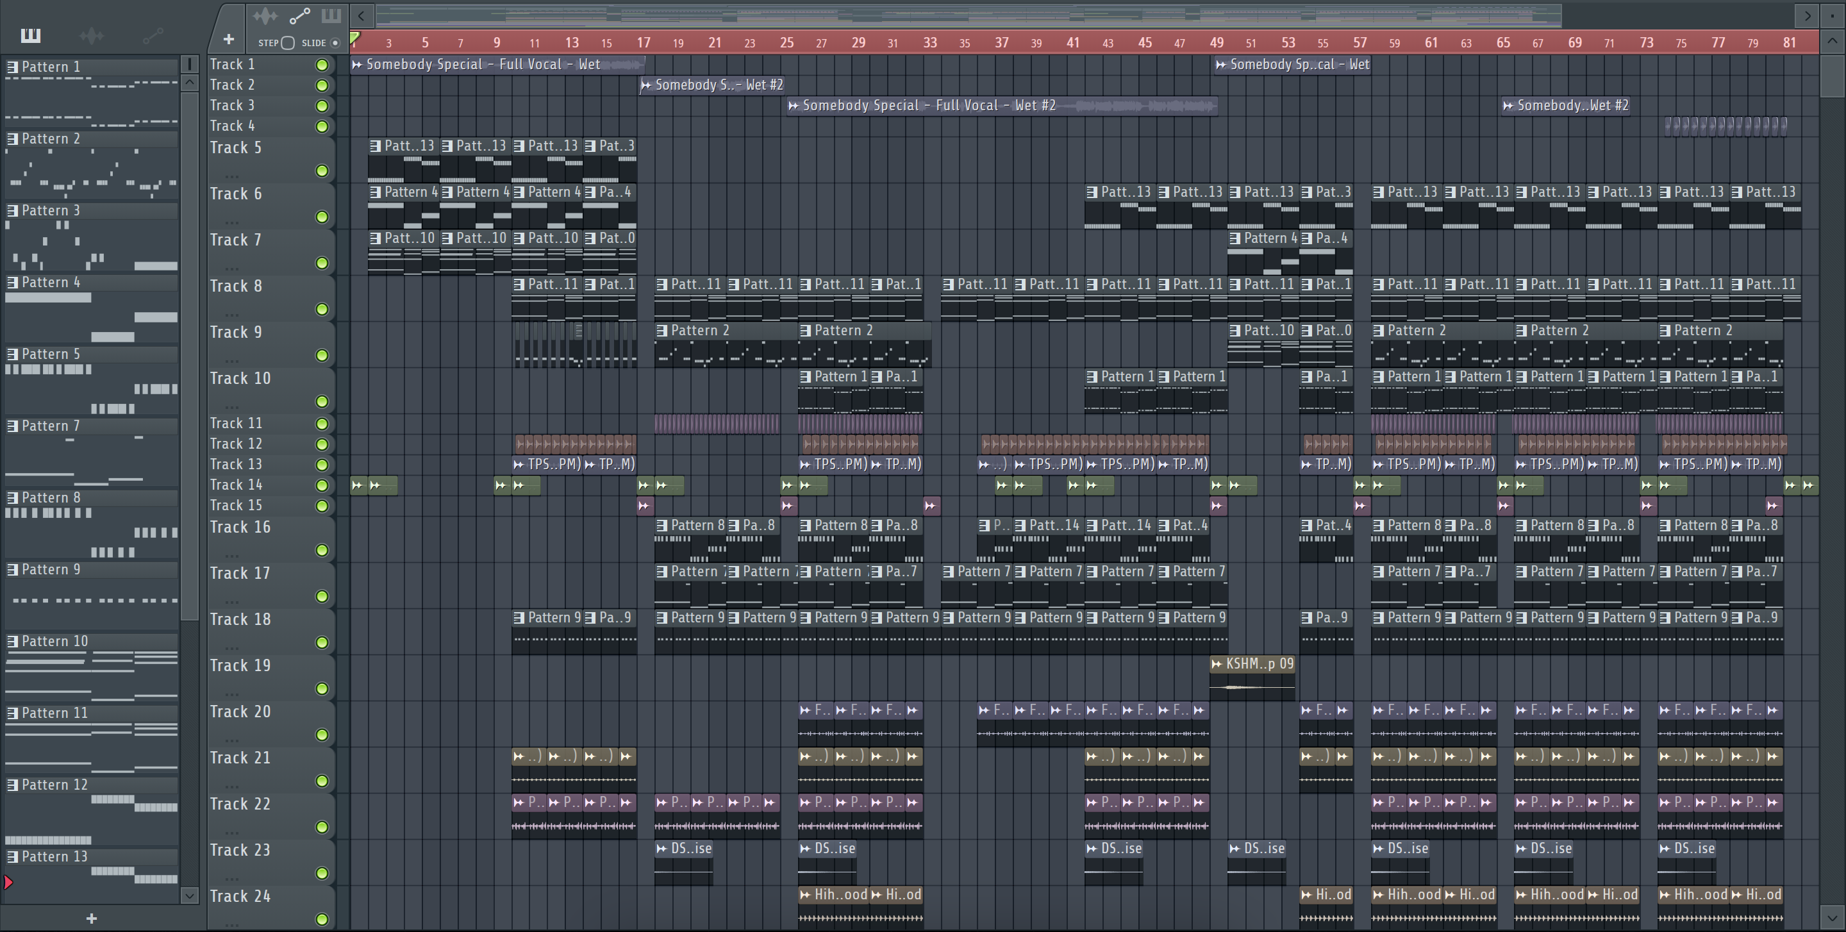Click the Track 23 header label

pyautogui.click(x=240, y=851)
